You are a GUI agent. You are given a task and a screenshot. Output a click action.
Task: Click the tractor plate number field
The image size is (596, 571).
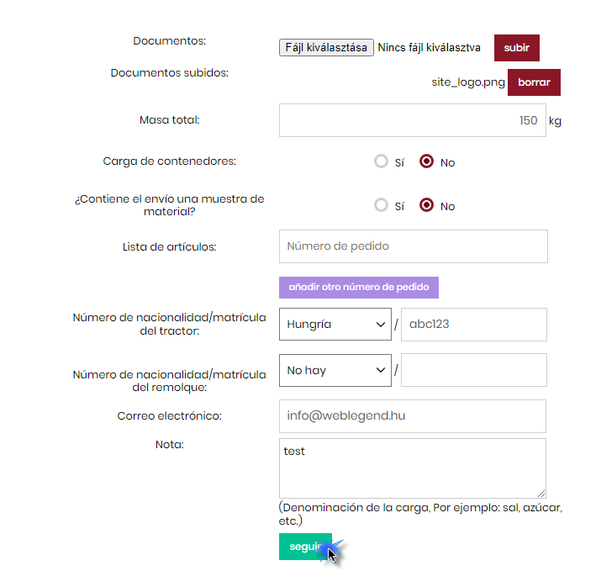[x=473, y=324]
